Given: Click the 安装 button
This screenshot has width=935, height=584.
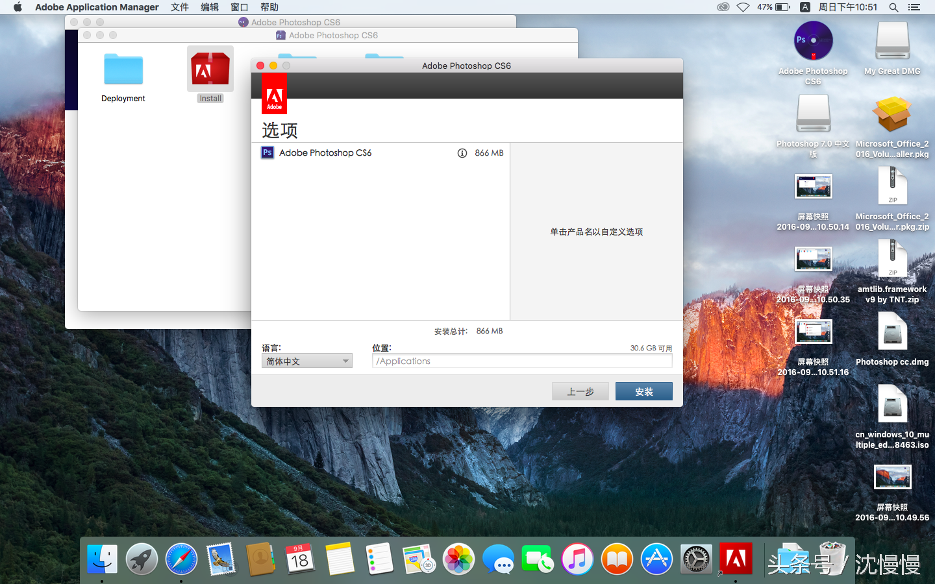Looking at the screenshot, I should pyautogui.click(x=644, y=391).
